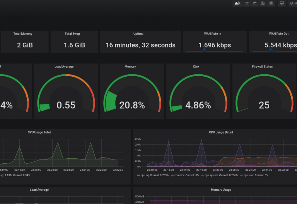Toggle cpu.nice series in legend

(x=179, y=175)
